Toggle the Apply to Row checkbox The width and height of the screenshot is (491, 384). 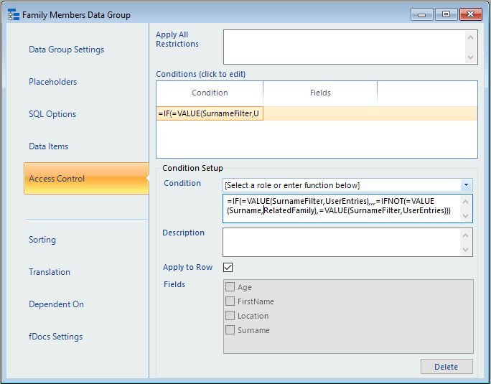click(x=228, y=267)
